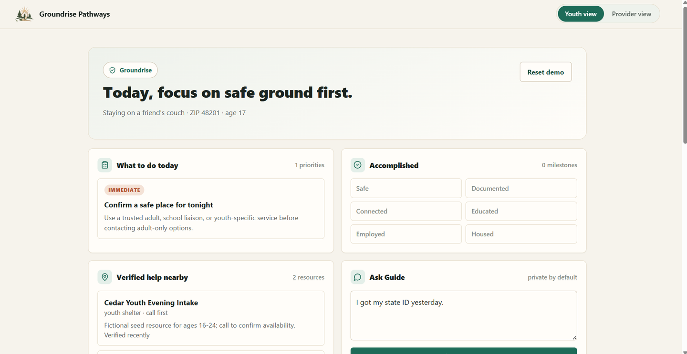Click the chat bubble icon beside Ask Guide
The image size is (687, 354).
(x=358, y=277)
